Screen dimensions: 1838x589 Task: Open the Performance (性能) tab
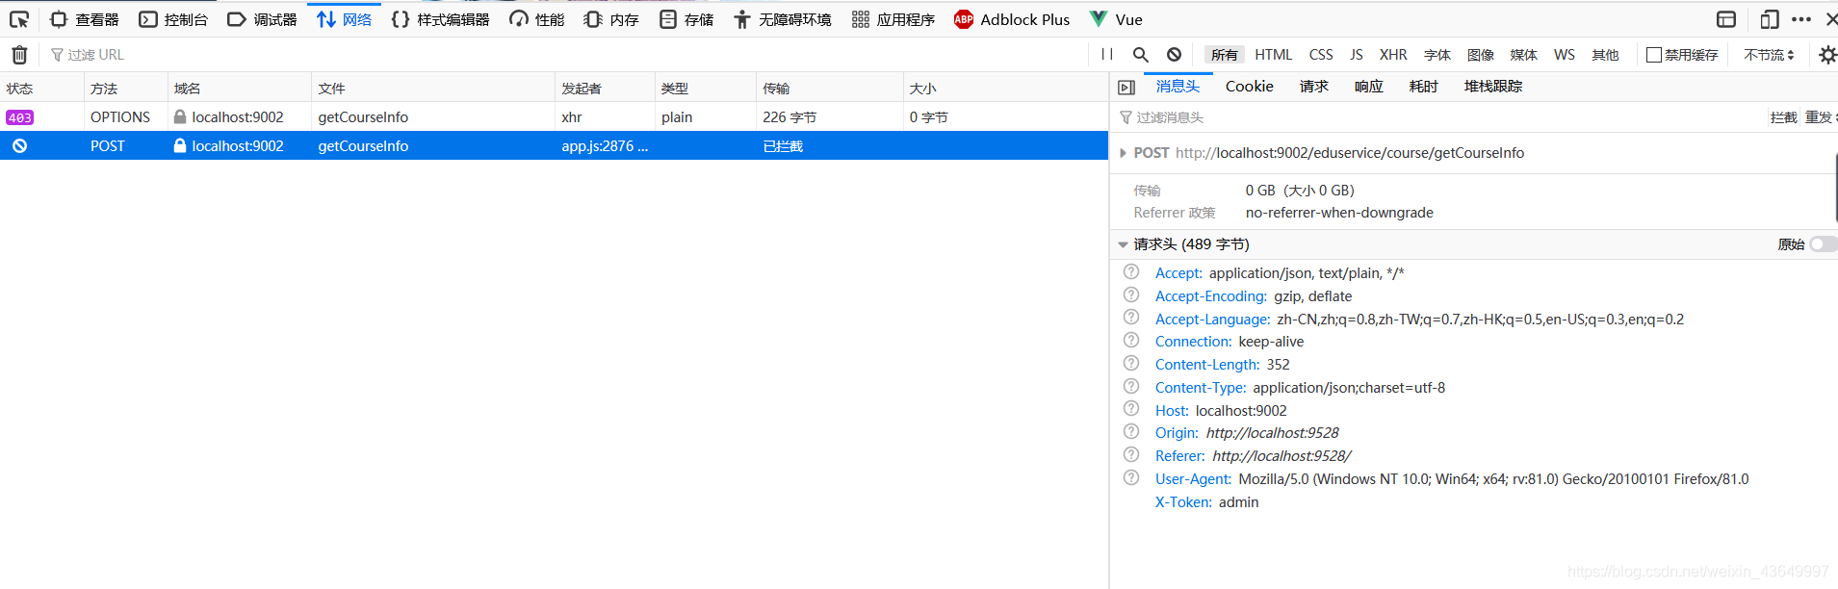click(537, 19)
